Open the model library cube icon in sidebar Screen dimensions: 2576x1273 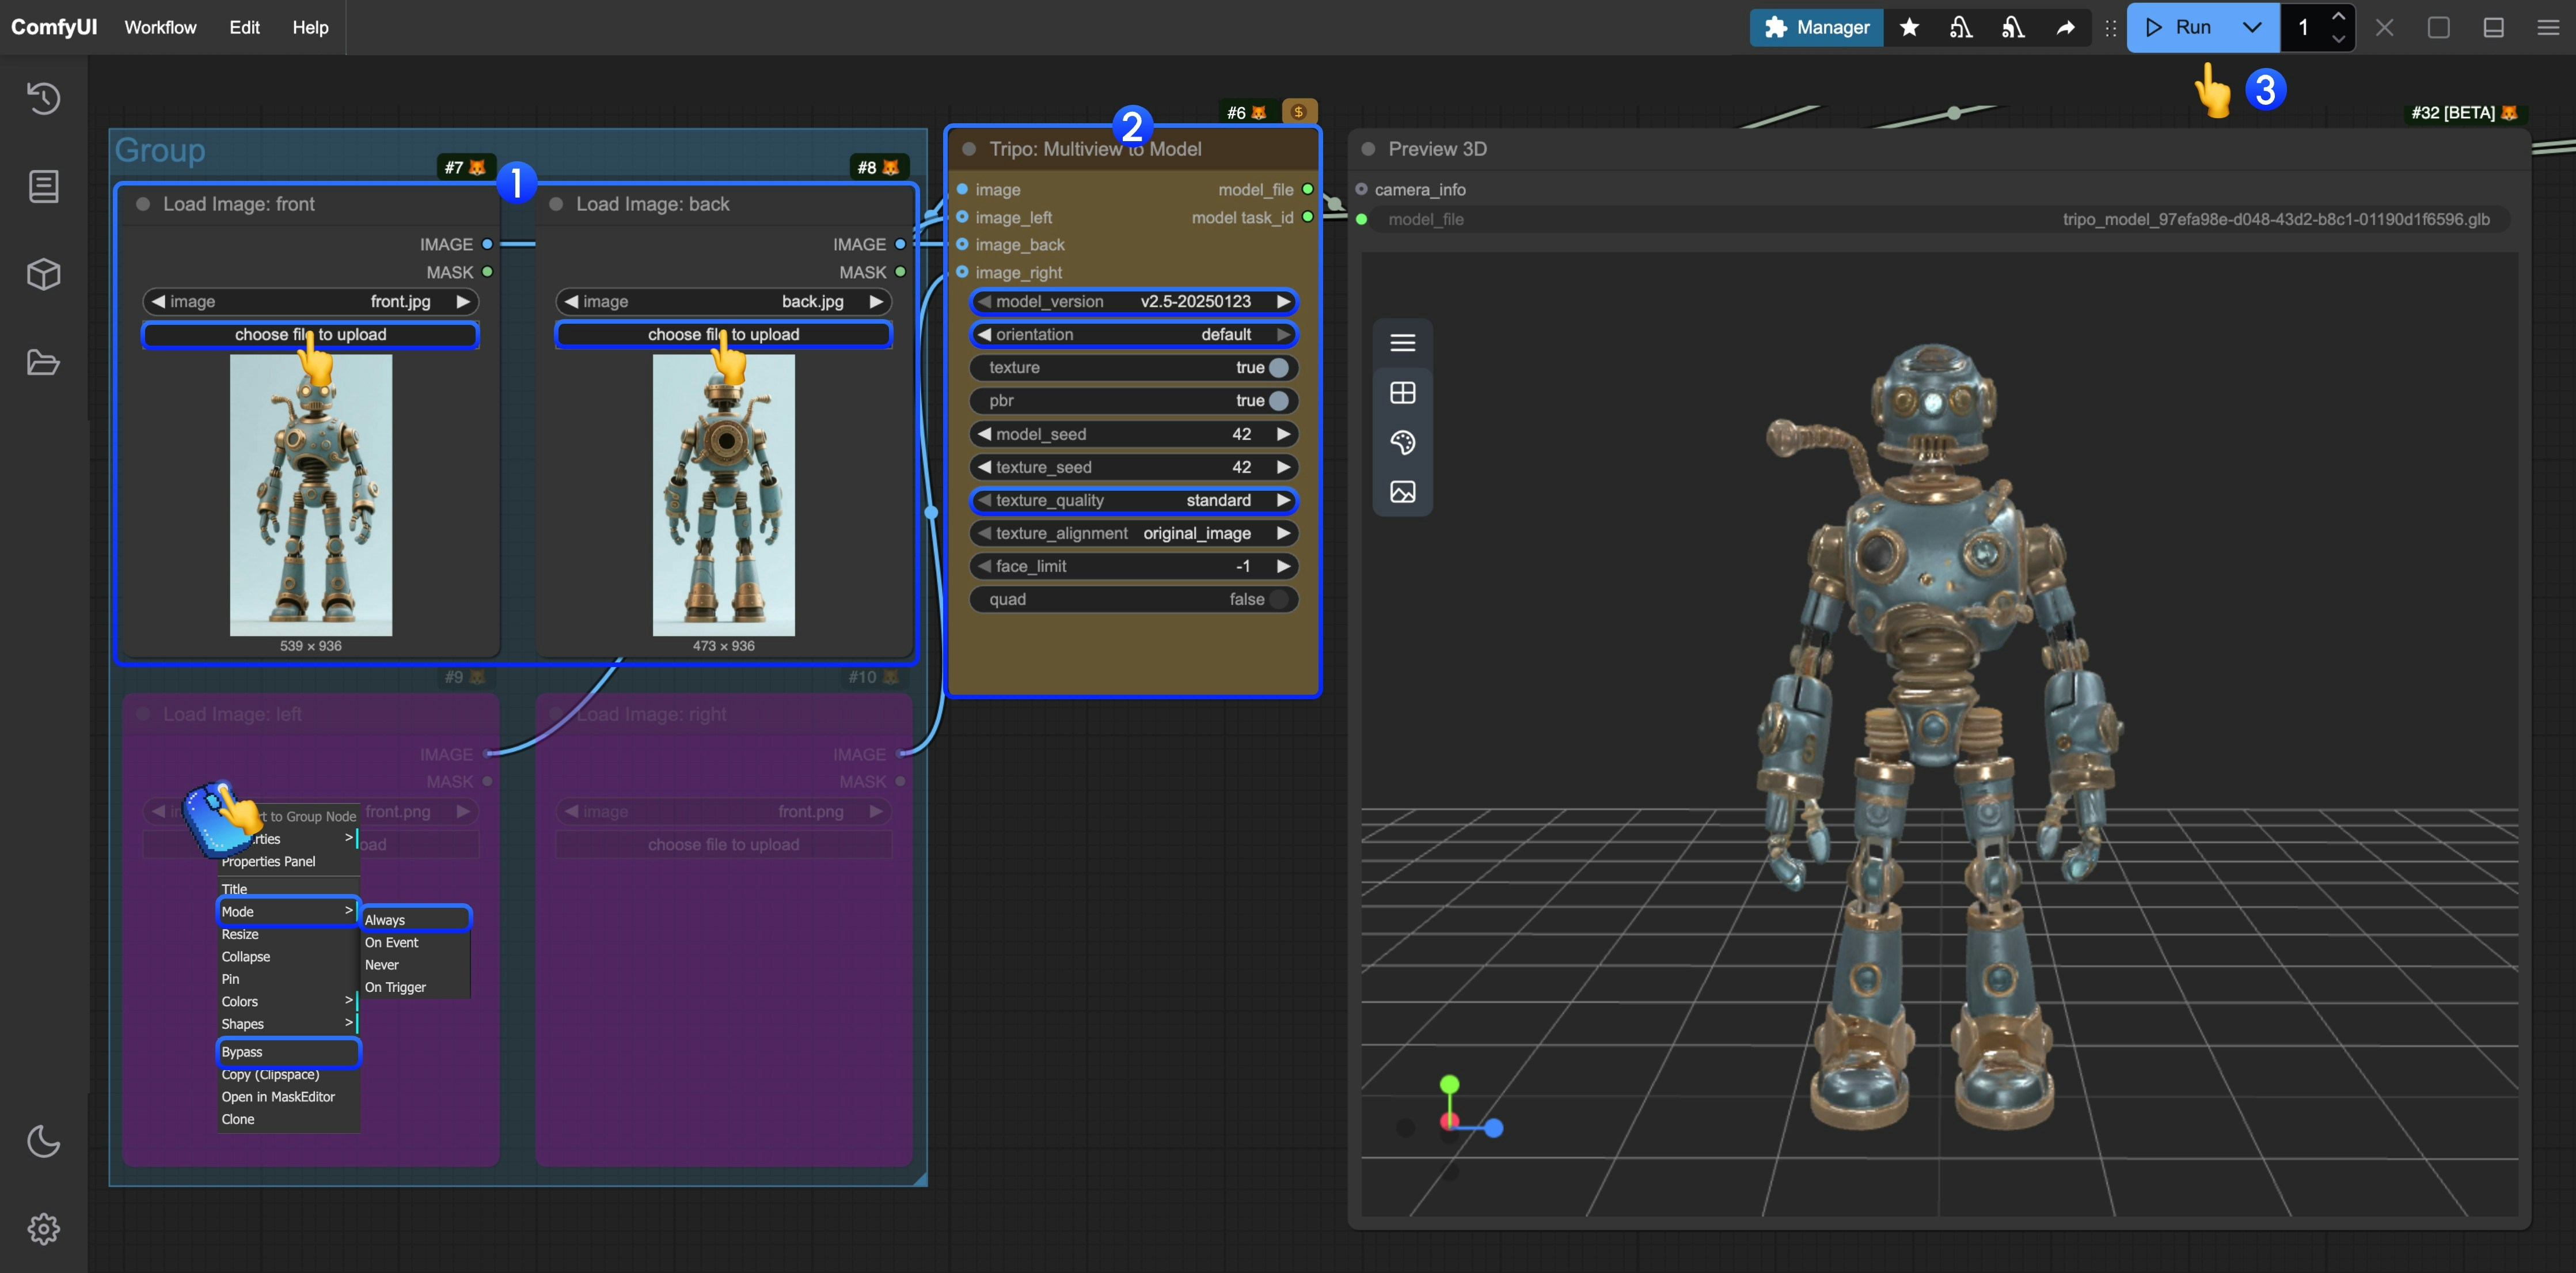pos(43,274)
